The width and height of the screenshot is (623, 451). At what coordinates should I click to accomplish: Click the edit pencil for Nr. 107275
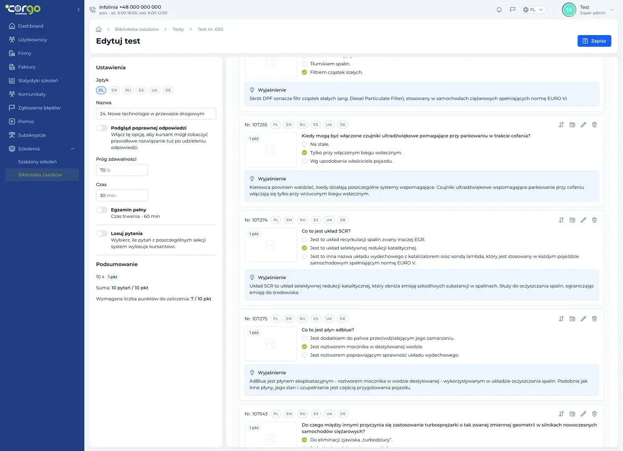pos(583,319)
